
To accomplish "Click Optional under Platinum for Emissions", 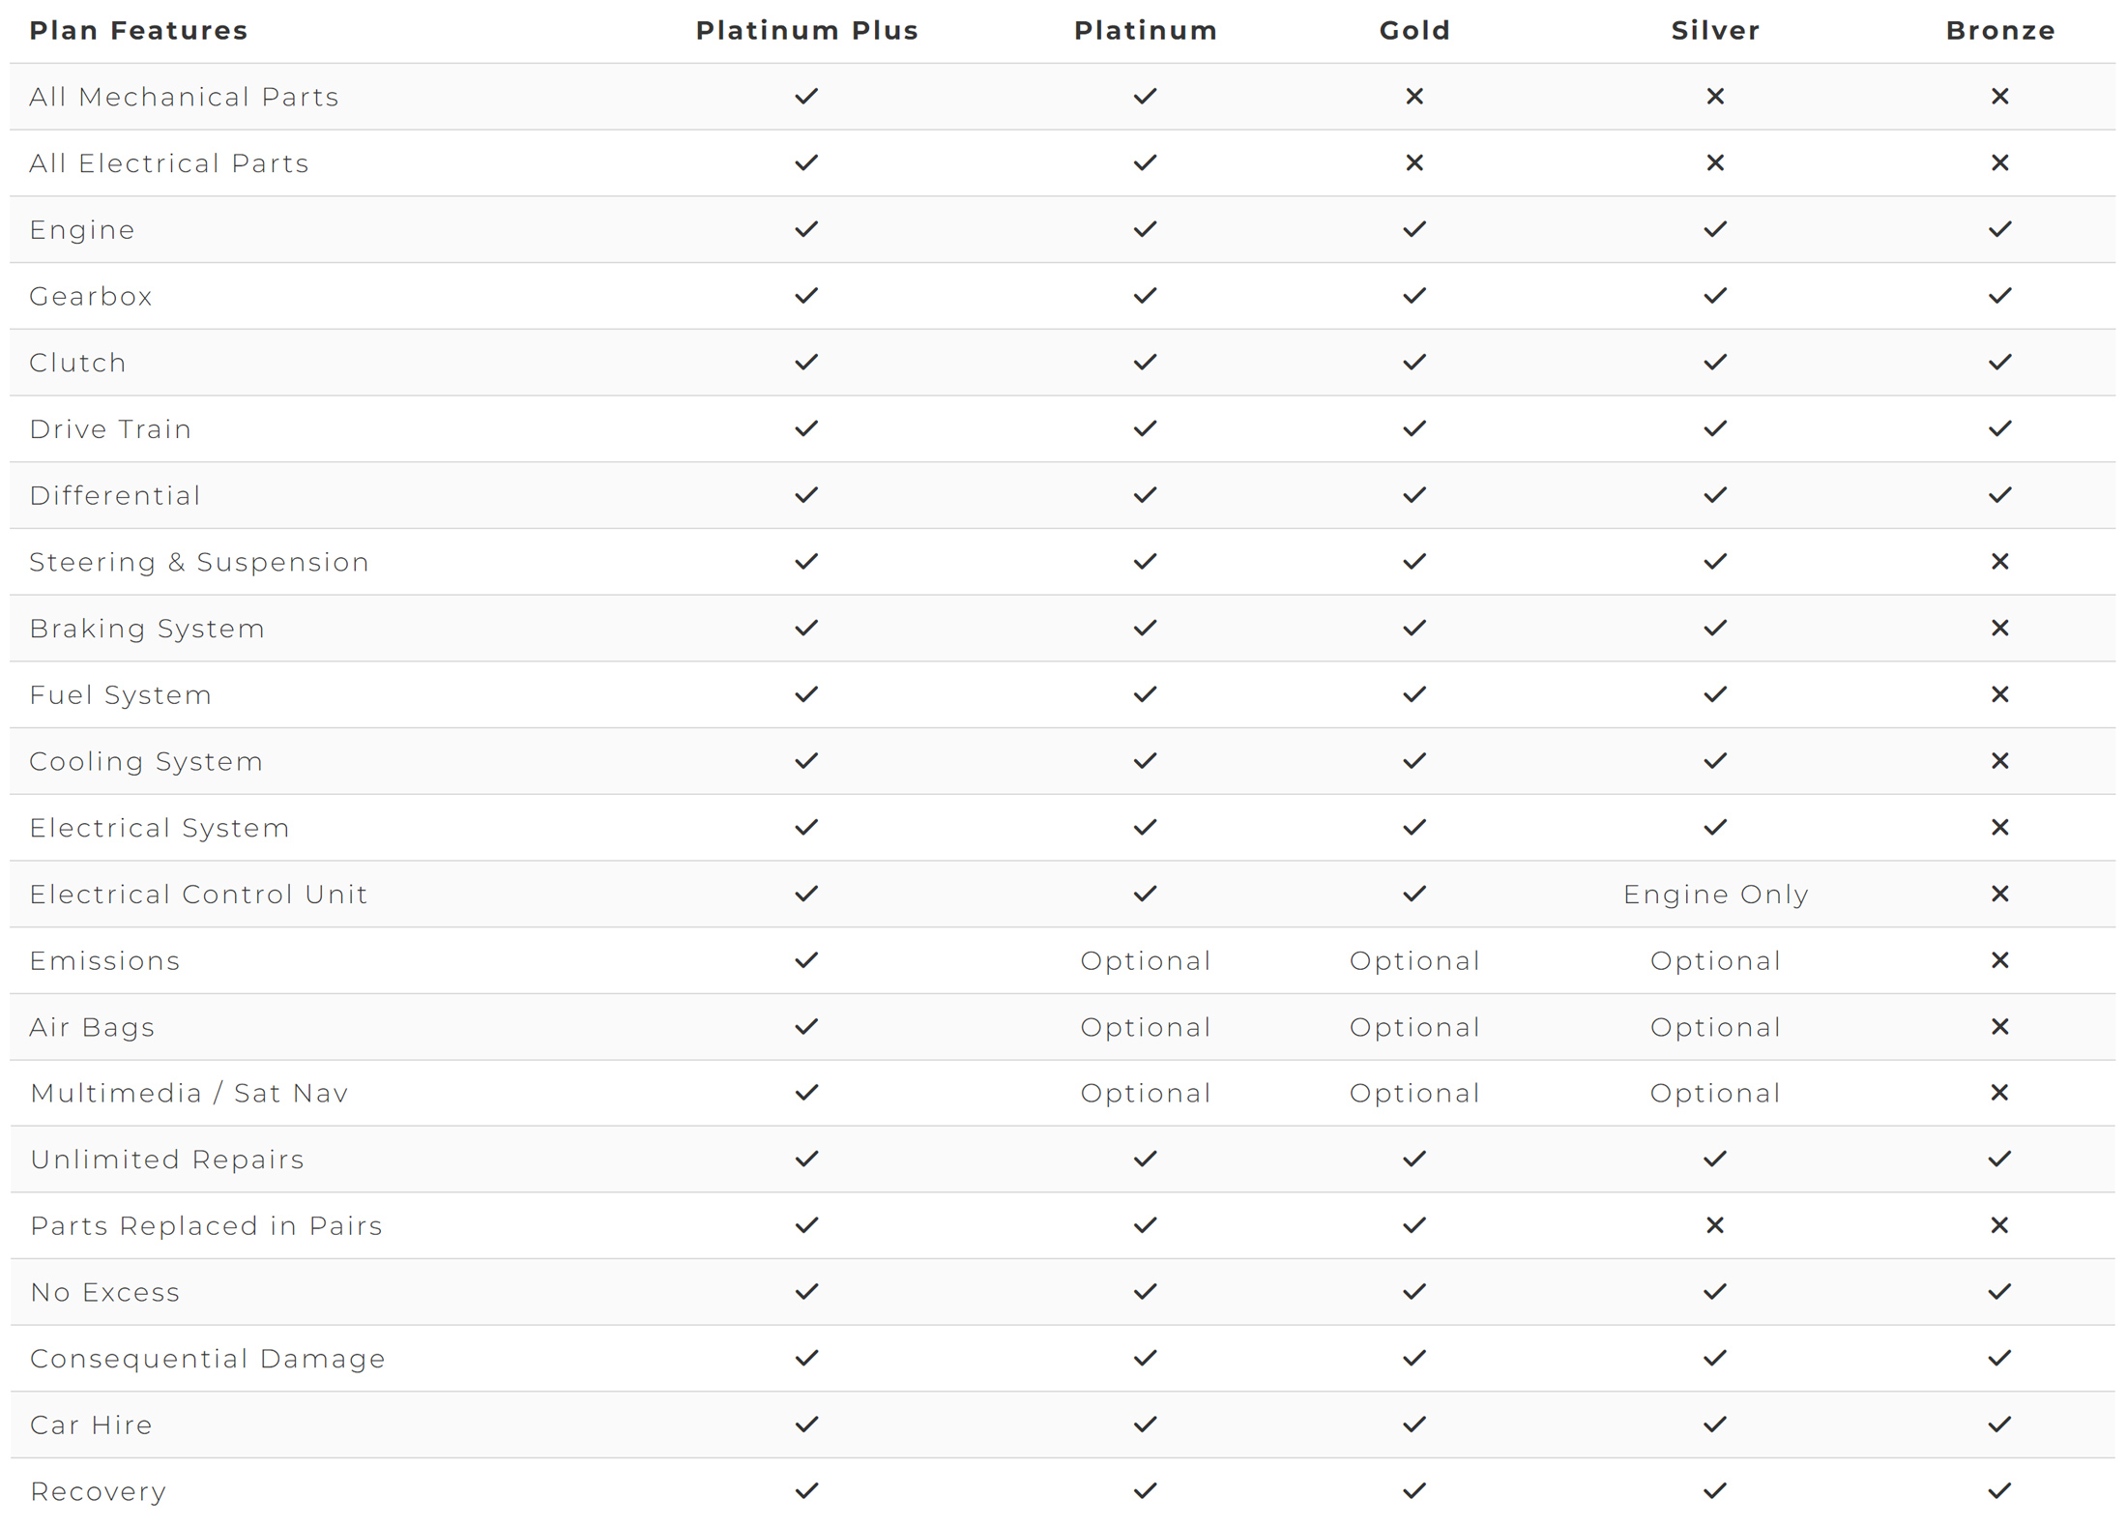I will (x=1146, y=961).
